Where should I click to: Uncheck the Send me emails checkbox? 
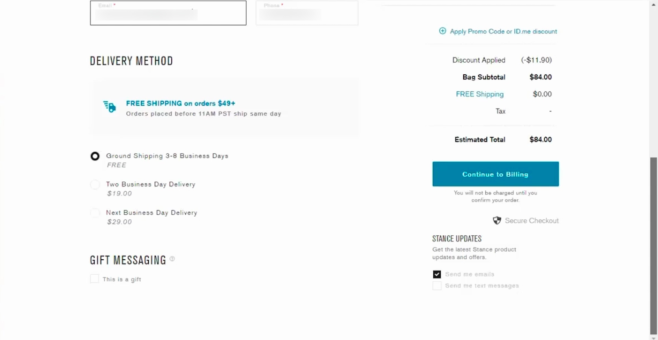(x=437, y=274)
